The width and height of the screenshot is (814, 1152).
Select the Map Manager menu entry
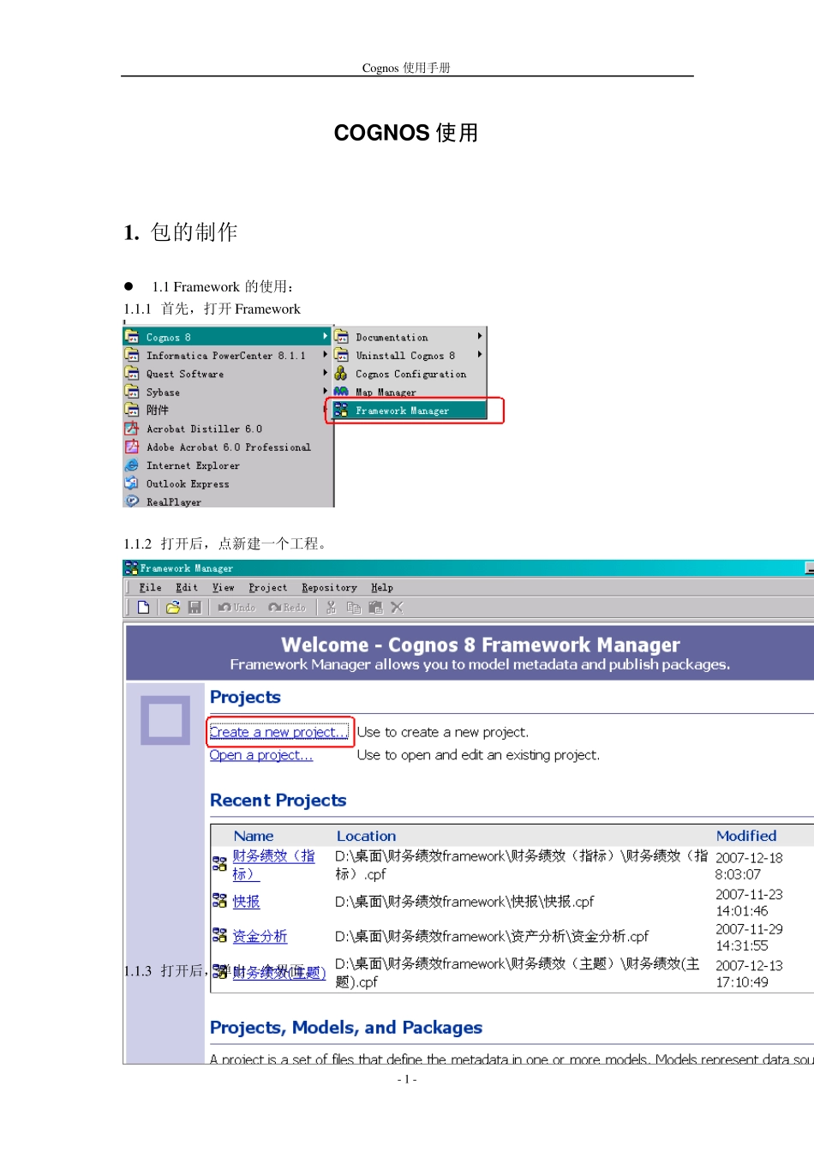coord(410,392)
